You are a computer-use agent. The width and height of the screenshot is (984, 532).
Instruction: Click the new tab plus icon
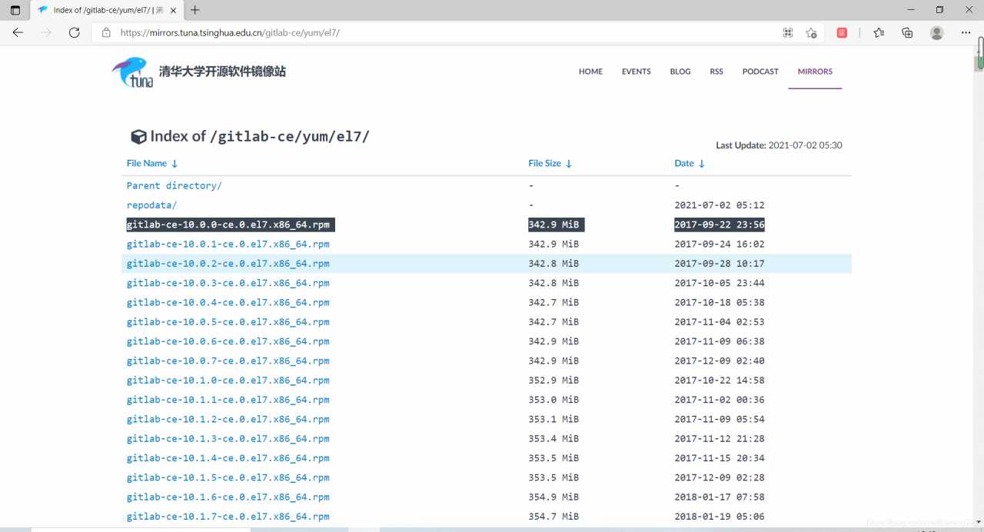pos(195,10)
